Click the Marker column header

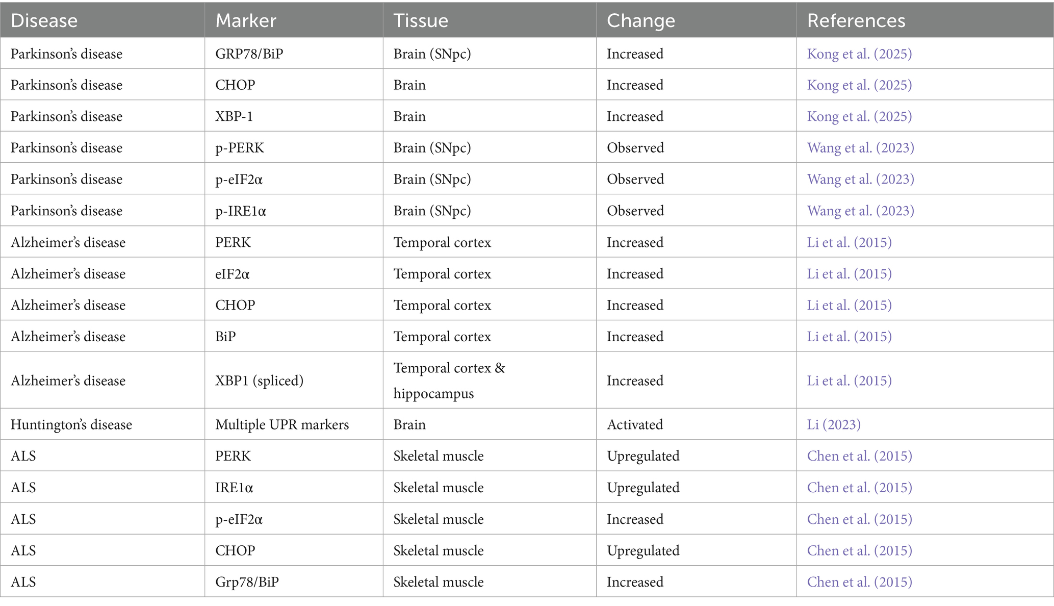pyautogui.click(x=246, y=21)
